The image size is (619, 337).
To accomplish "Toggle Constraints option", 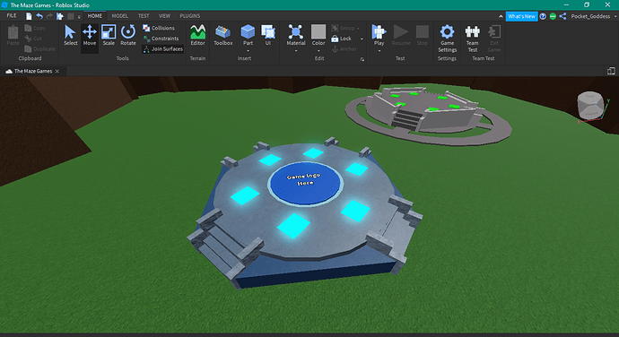I will [x=161, y=39].
